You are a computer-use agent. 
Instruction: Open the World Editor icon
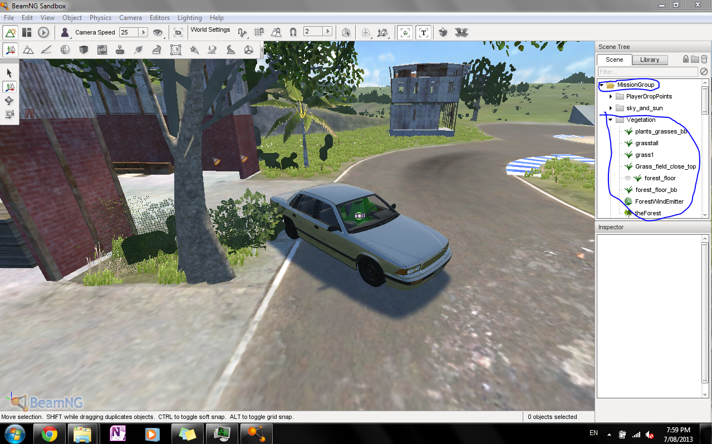10,32
